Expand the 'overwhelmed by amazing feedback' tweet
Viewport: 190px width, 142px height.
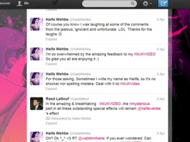[x=51, y=64]
